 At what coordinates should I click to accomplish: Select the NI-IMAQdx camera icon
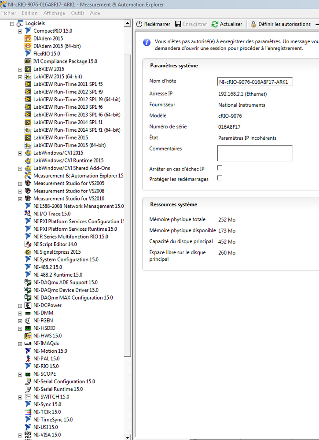28,343
